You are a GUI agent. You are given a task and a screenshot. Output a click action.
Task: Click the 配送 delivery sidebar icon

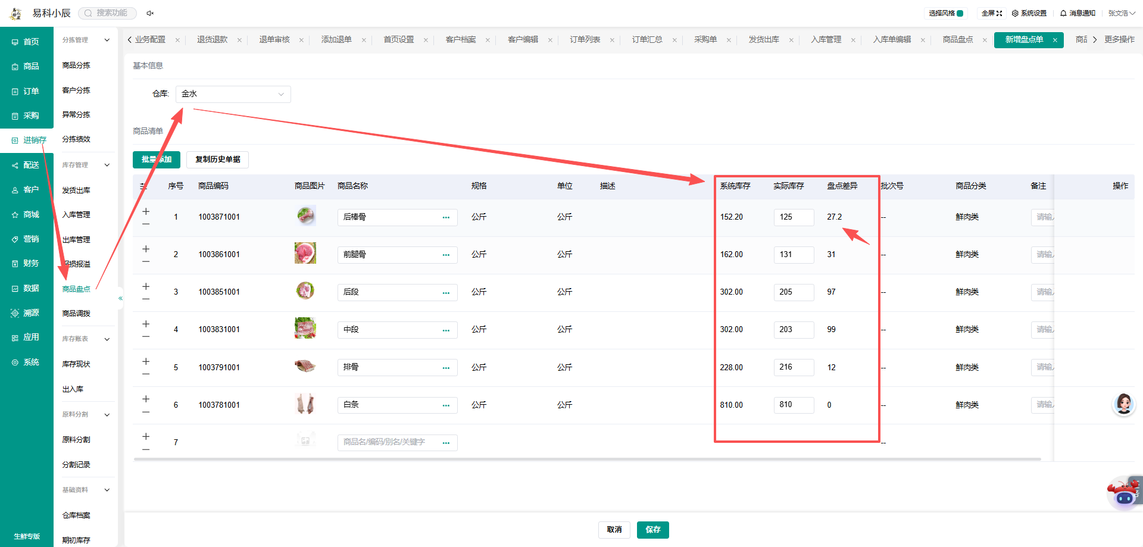click(x=26, y=165)
